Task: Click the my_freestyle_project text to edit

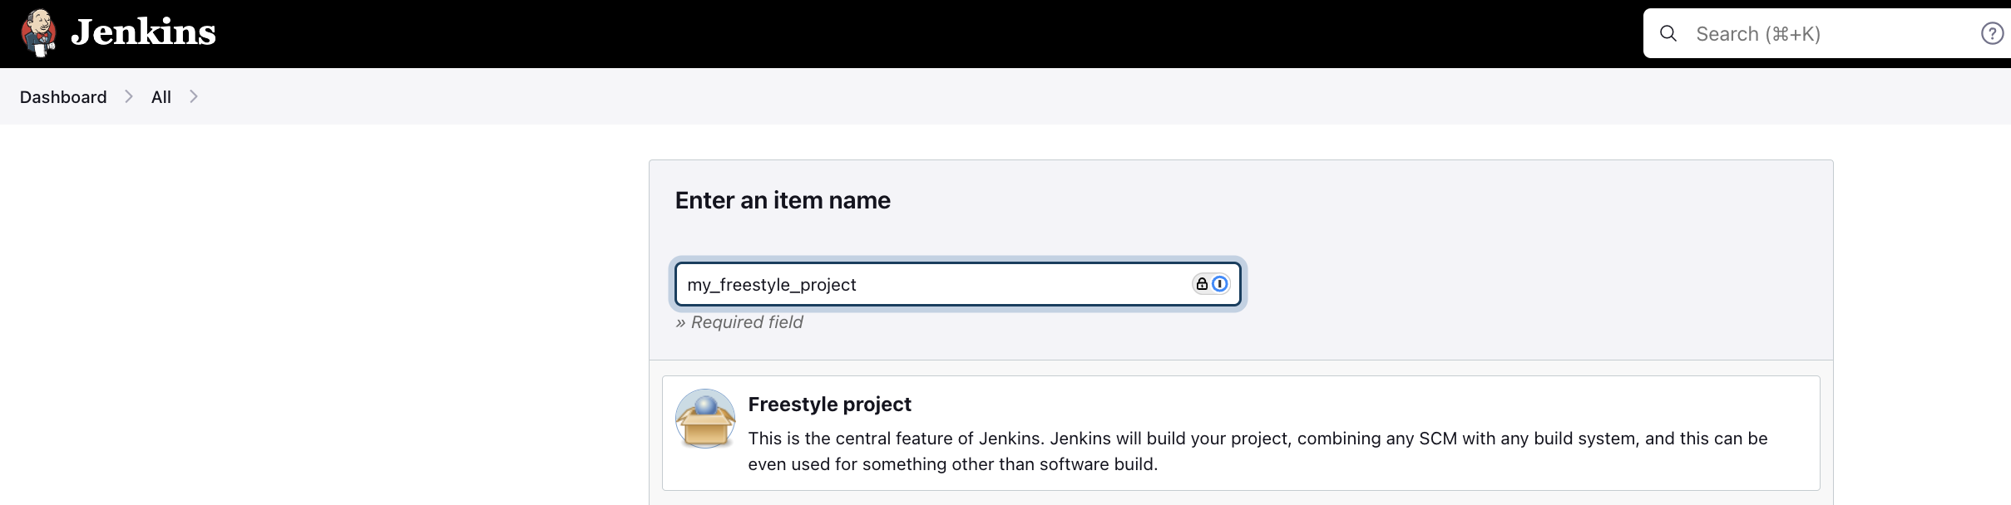Action: tap(772, 283)
